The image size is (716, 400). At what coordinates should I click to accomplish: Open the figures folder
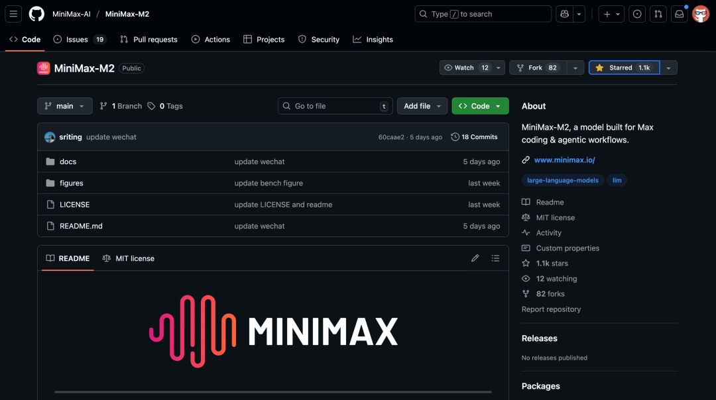[x=71, y=183]
